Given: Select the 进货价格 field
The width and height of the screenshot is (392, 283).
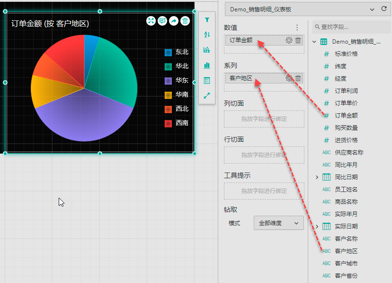Looking at the screenshot, I should point(346,140).
